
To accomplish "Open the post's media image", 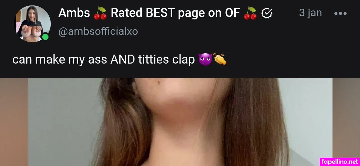I will pos(180,122).
